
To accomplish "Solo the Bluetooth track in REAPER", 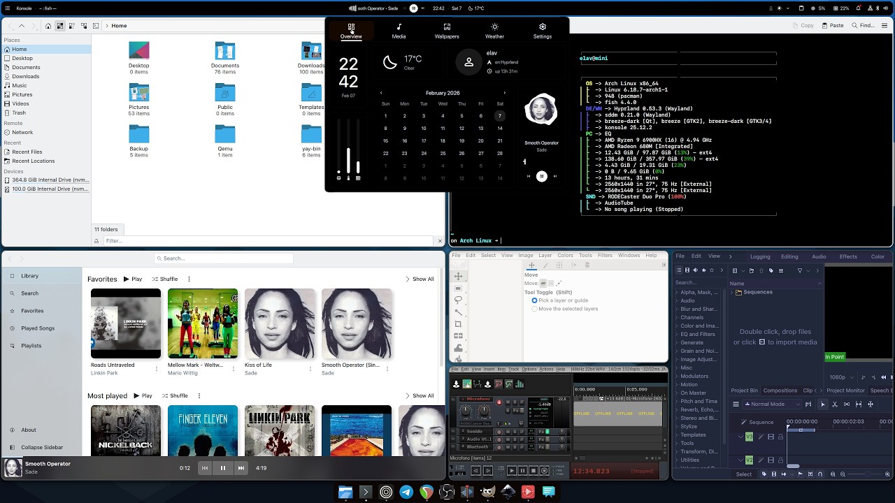I will (x=515, y=447).
